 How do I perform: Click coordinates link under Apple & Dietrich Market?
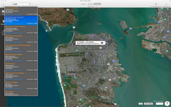coord(14,61)
